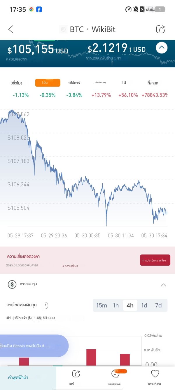Switch to 1สัปดาห์ range
This screenshot has width=175, height=390.
[74, 83]
